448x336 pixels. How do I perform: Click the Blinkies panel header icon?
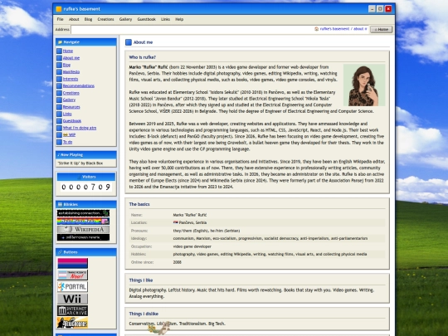point(60,204)
